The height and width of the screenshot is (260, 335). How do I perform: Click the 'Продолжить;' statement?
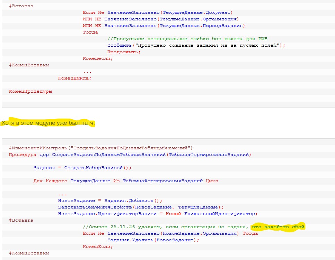(124, 52)
